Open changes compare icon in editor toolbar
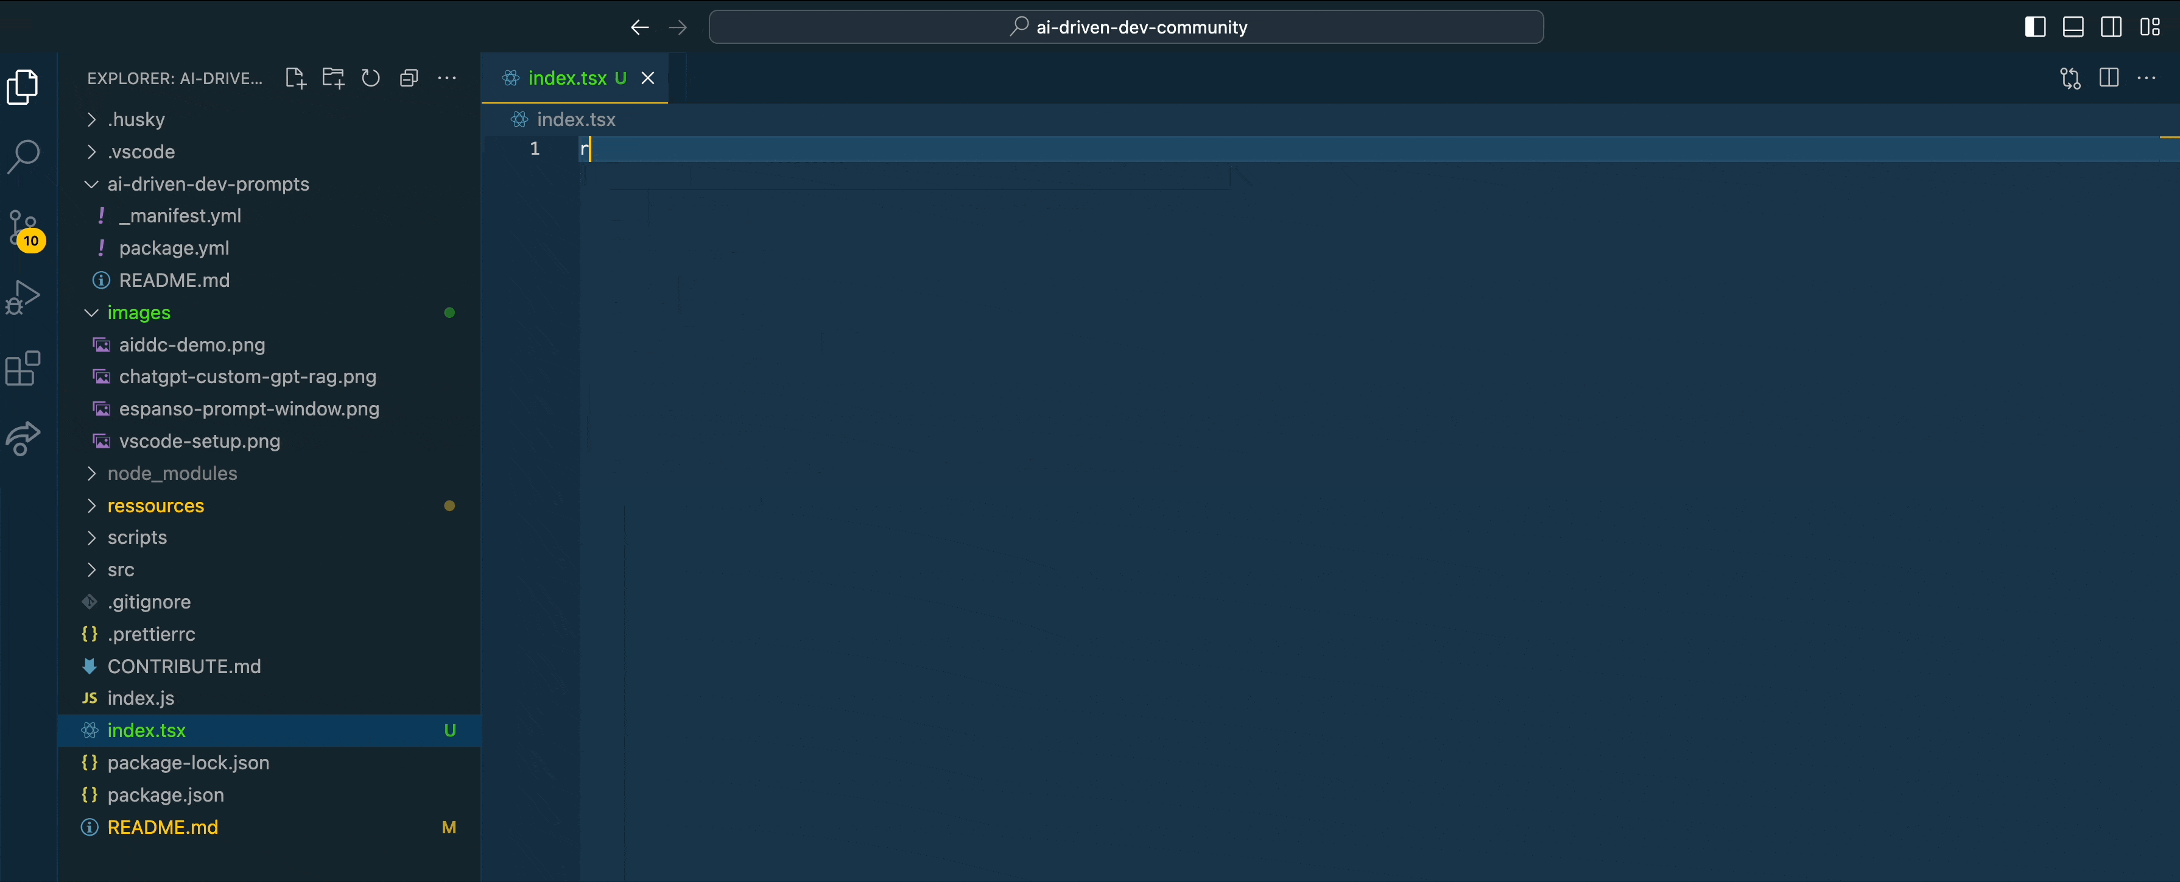 coord(2070,78)
